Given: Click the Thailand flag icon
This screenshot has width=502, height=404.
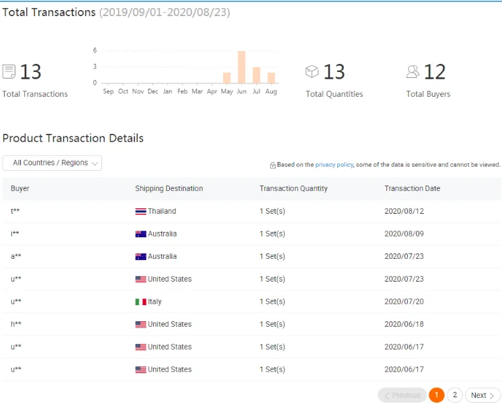Looking at the screenshot, I should point(140,211).
